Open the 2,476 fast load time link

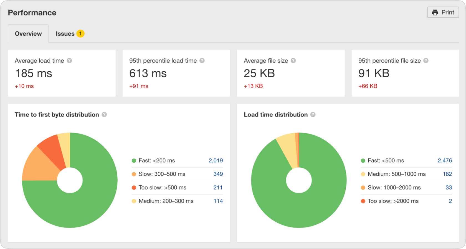click(x=445, y=160)
